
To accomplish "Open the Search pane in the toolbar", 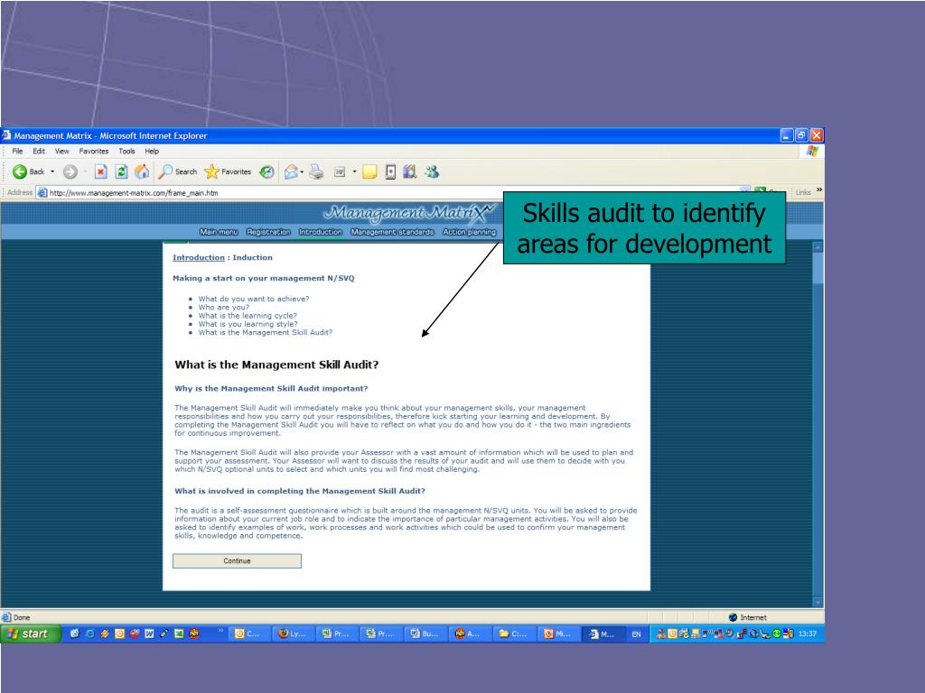I will (x=178, y=172).
